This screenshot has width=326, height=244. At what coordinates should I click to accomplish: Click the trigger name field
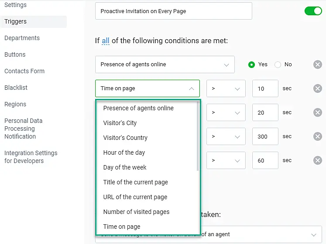click(173, 11)
